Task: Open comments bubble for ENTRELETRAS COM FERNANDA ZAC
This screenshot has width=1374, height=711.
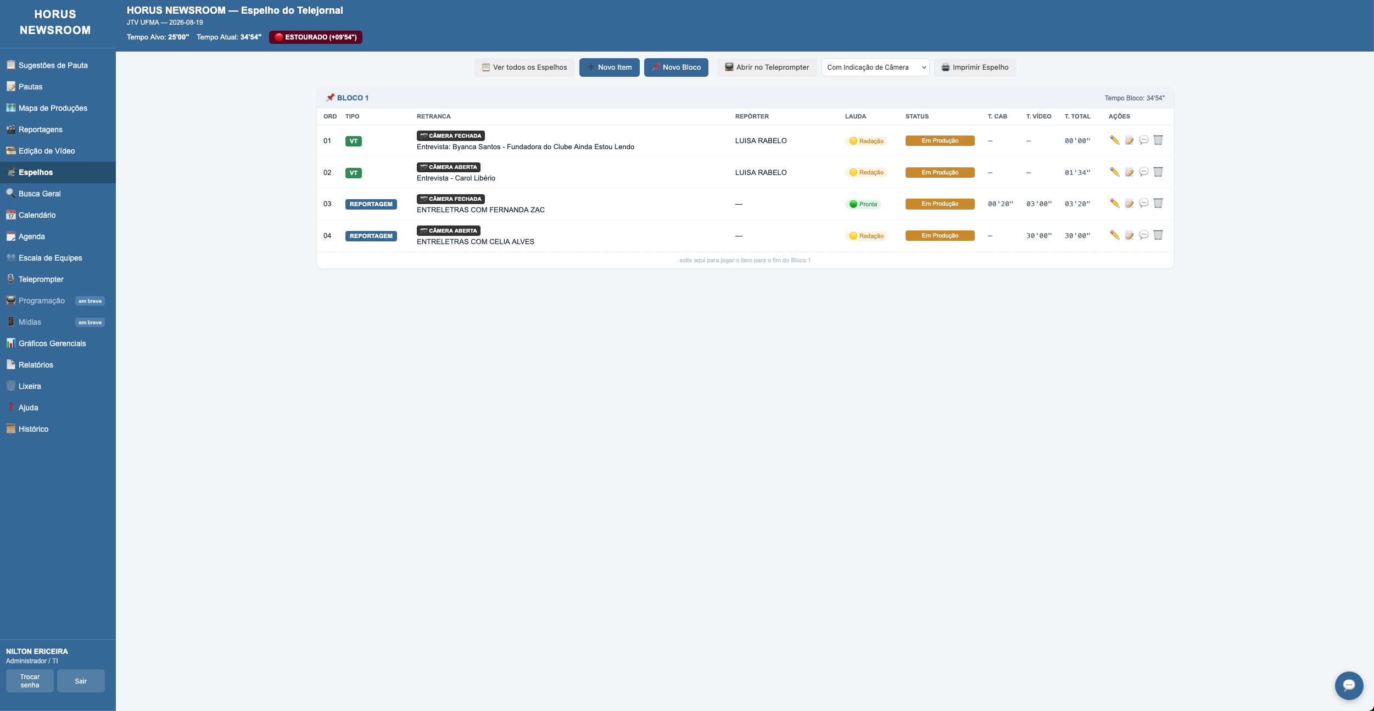Action: (x=1143, y=204)
